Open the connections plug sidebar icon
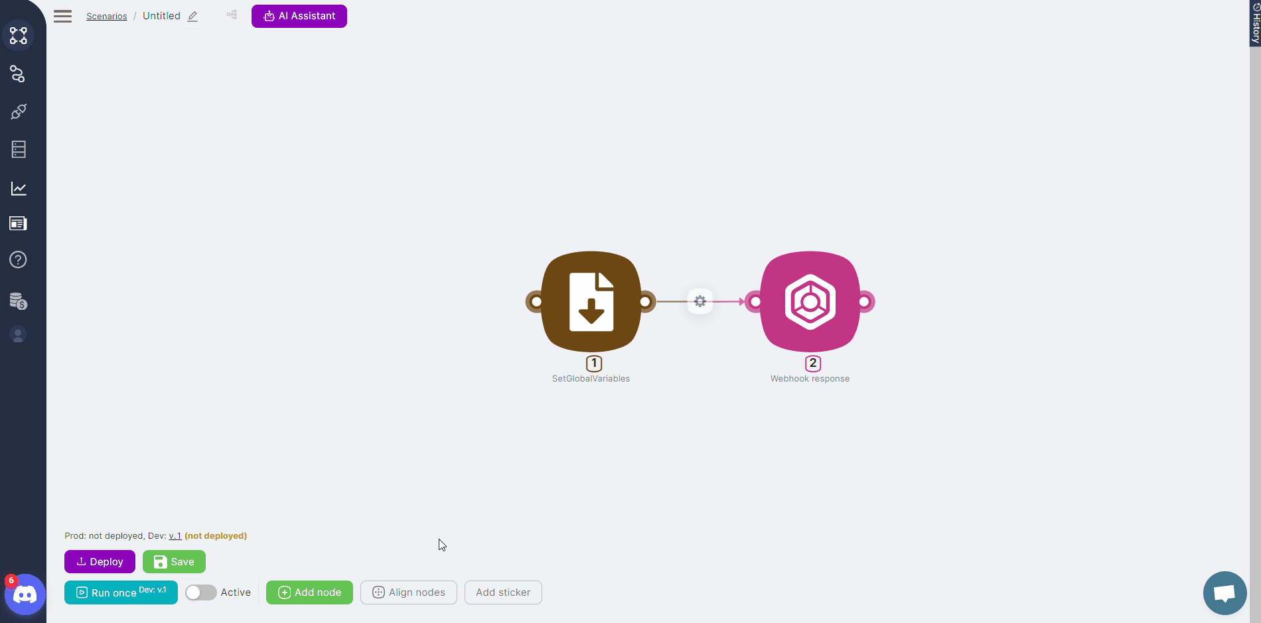 (18, 111)
